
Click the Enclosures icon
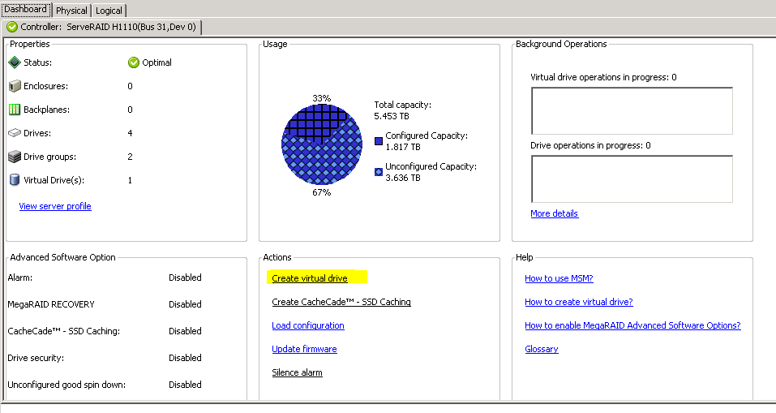14,86
